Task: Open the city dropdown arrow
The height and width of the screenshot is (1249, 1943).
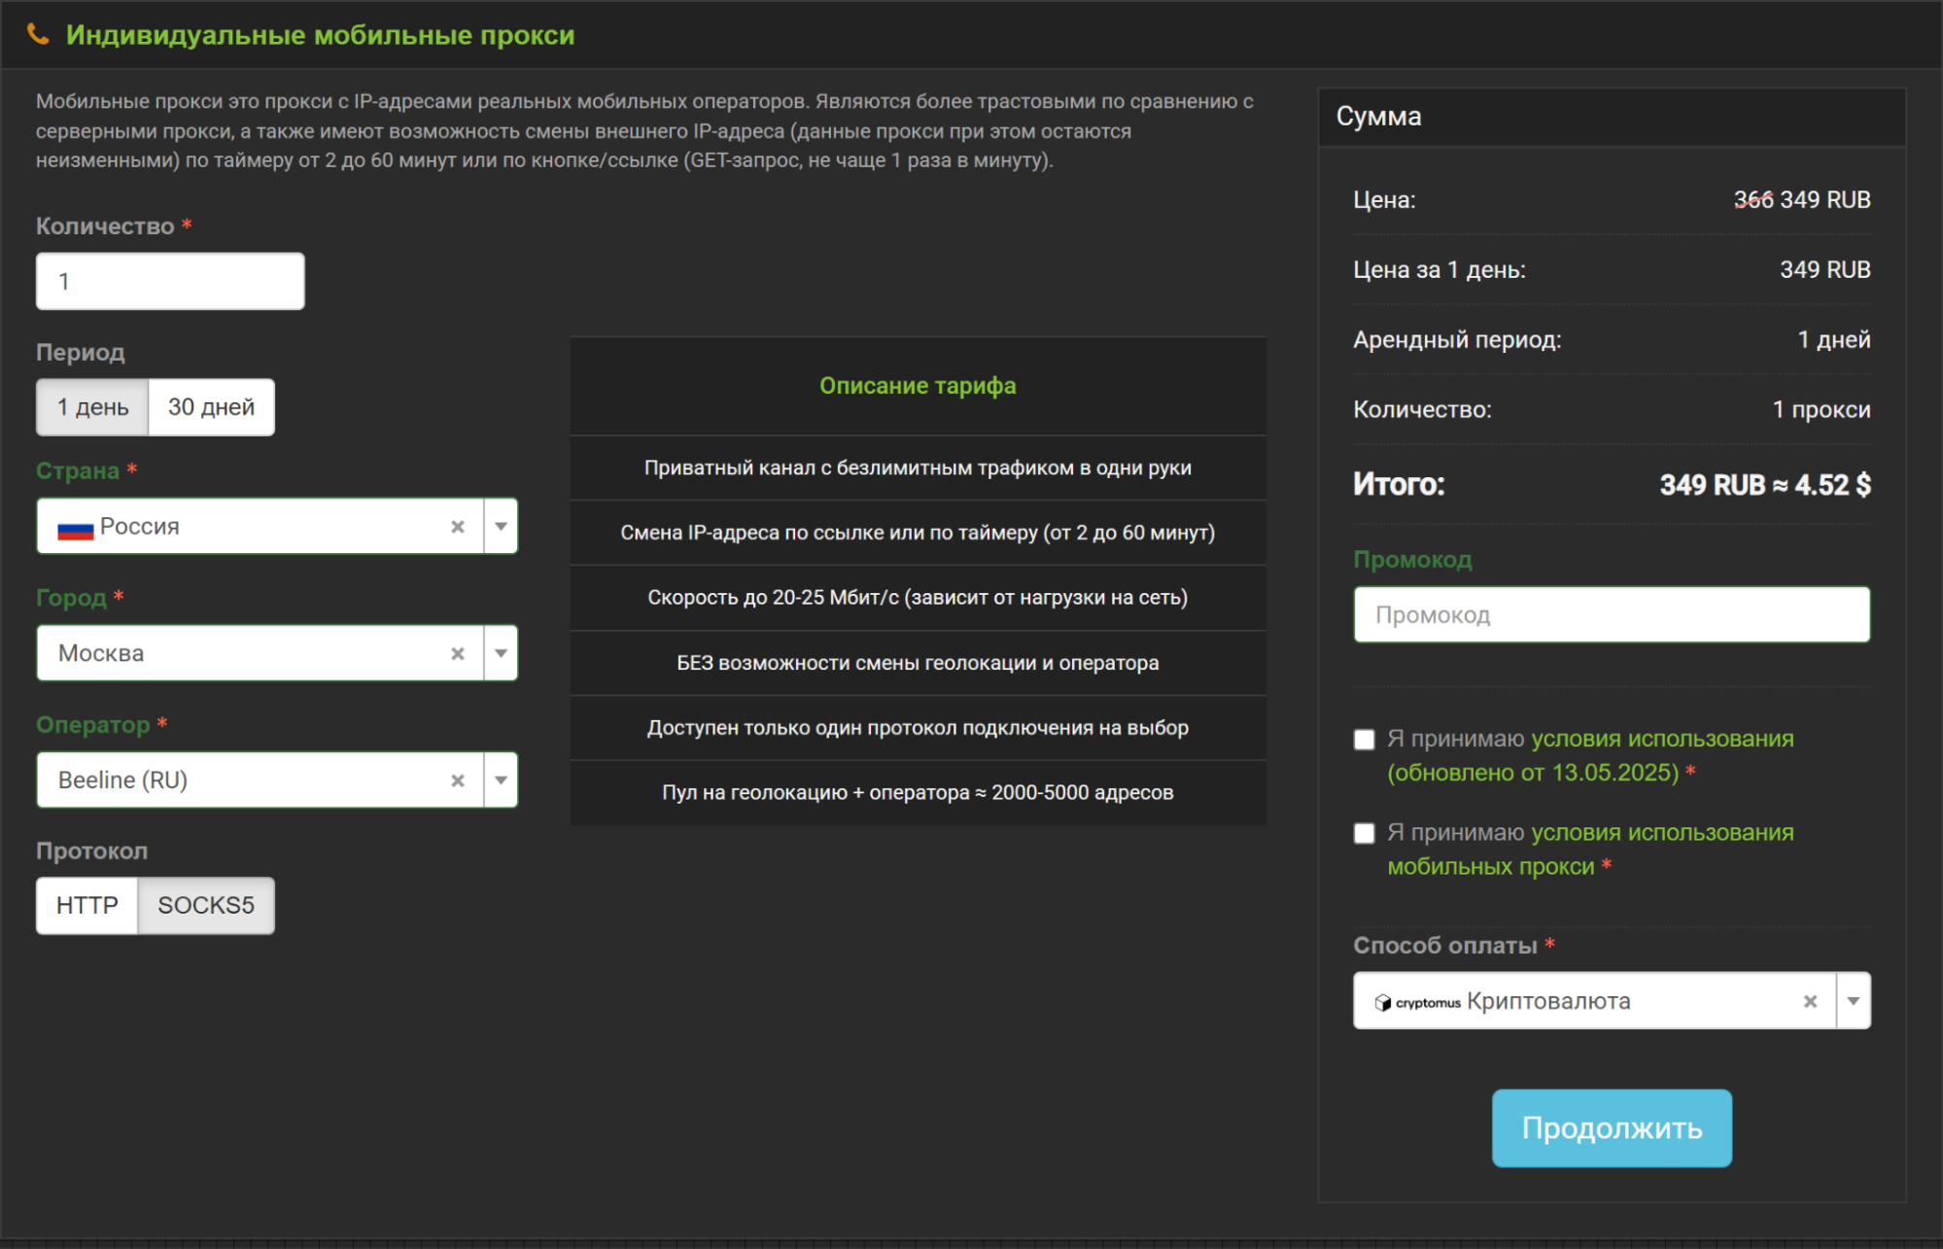Action: (x=501, y=654)
